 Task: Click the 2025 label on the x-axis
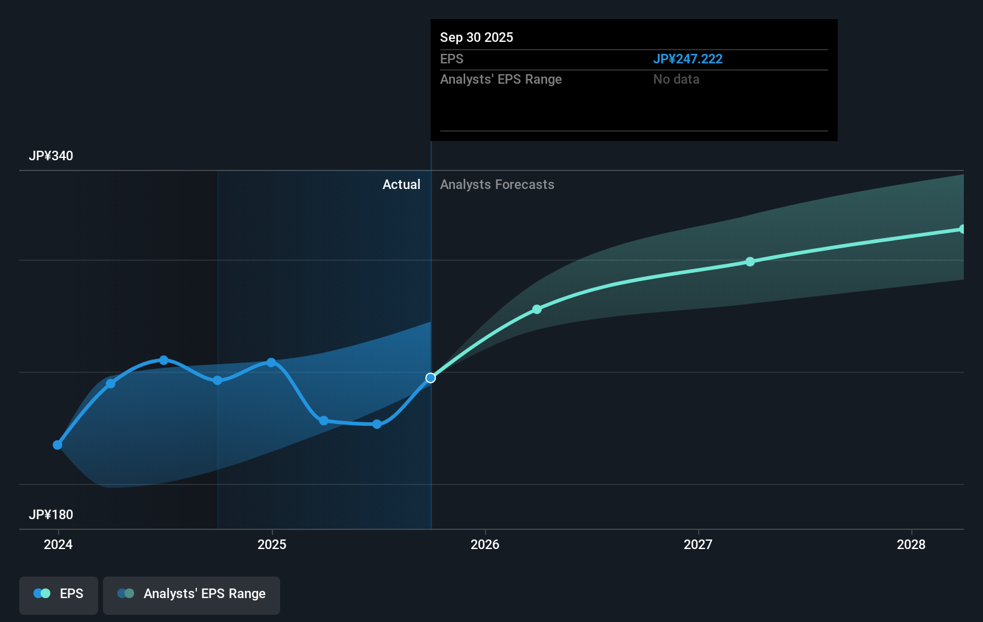272,544
